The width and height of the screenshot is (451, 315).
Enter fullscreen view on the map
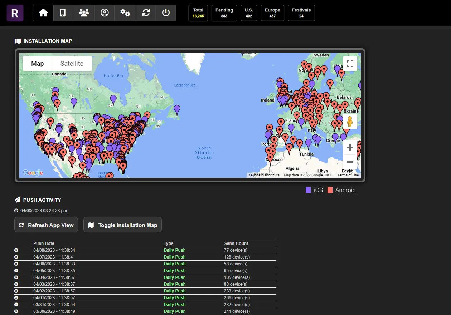click(x=350, y=64)
